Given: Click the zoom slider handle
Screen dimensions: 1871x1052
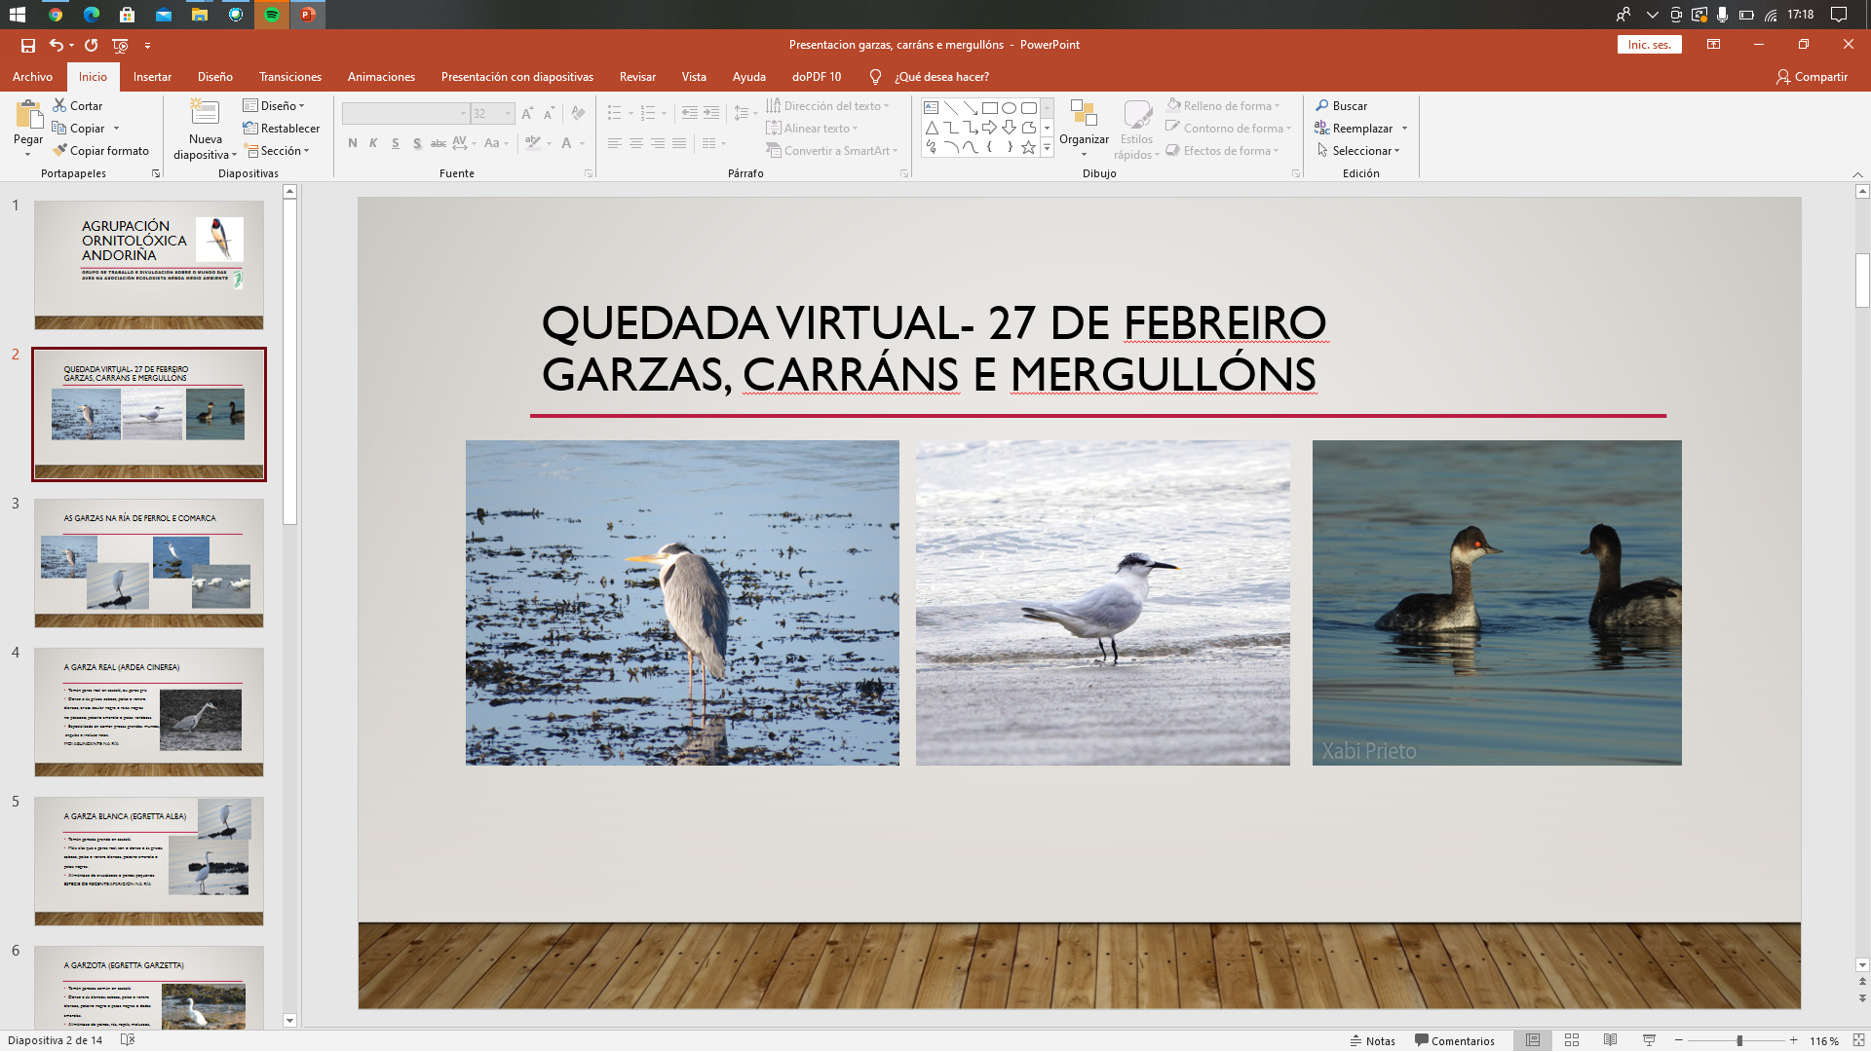Looking at the screenshot, I should [1739, 1040].
